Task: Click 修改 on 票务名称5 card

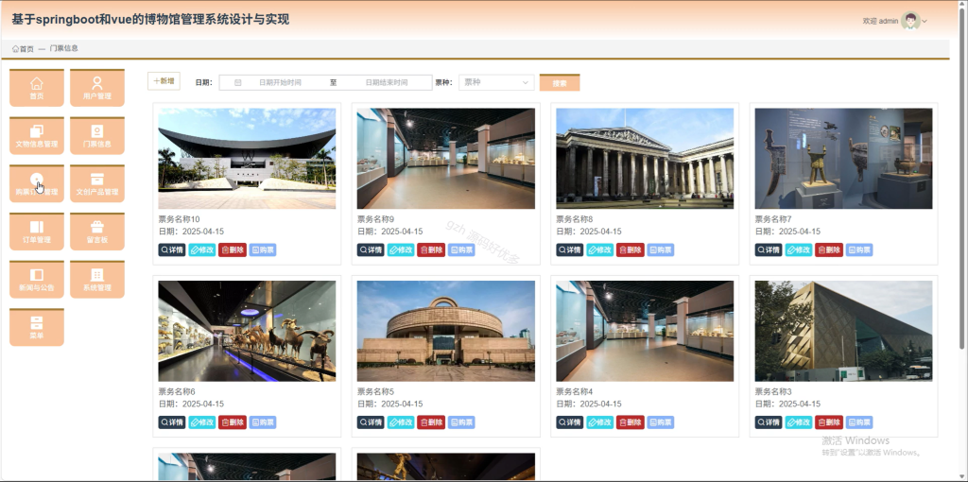Action: pos(401,422)
